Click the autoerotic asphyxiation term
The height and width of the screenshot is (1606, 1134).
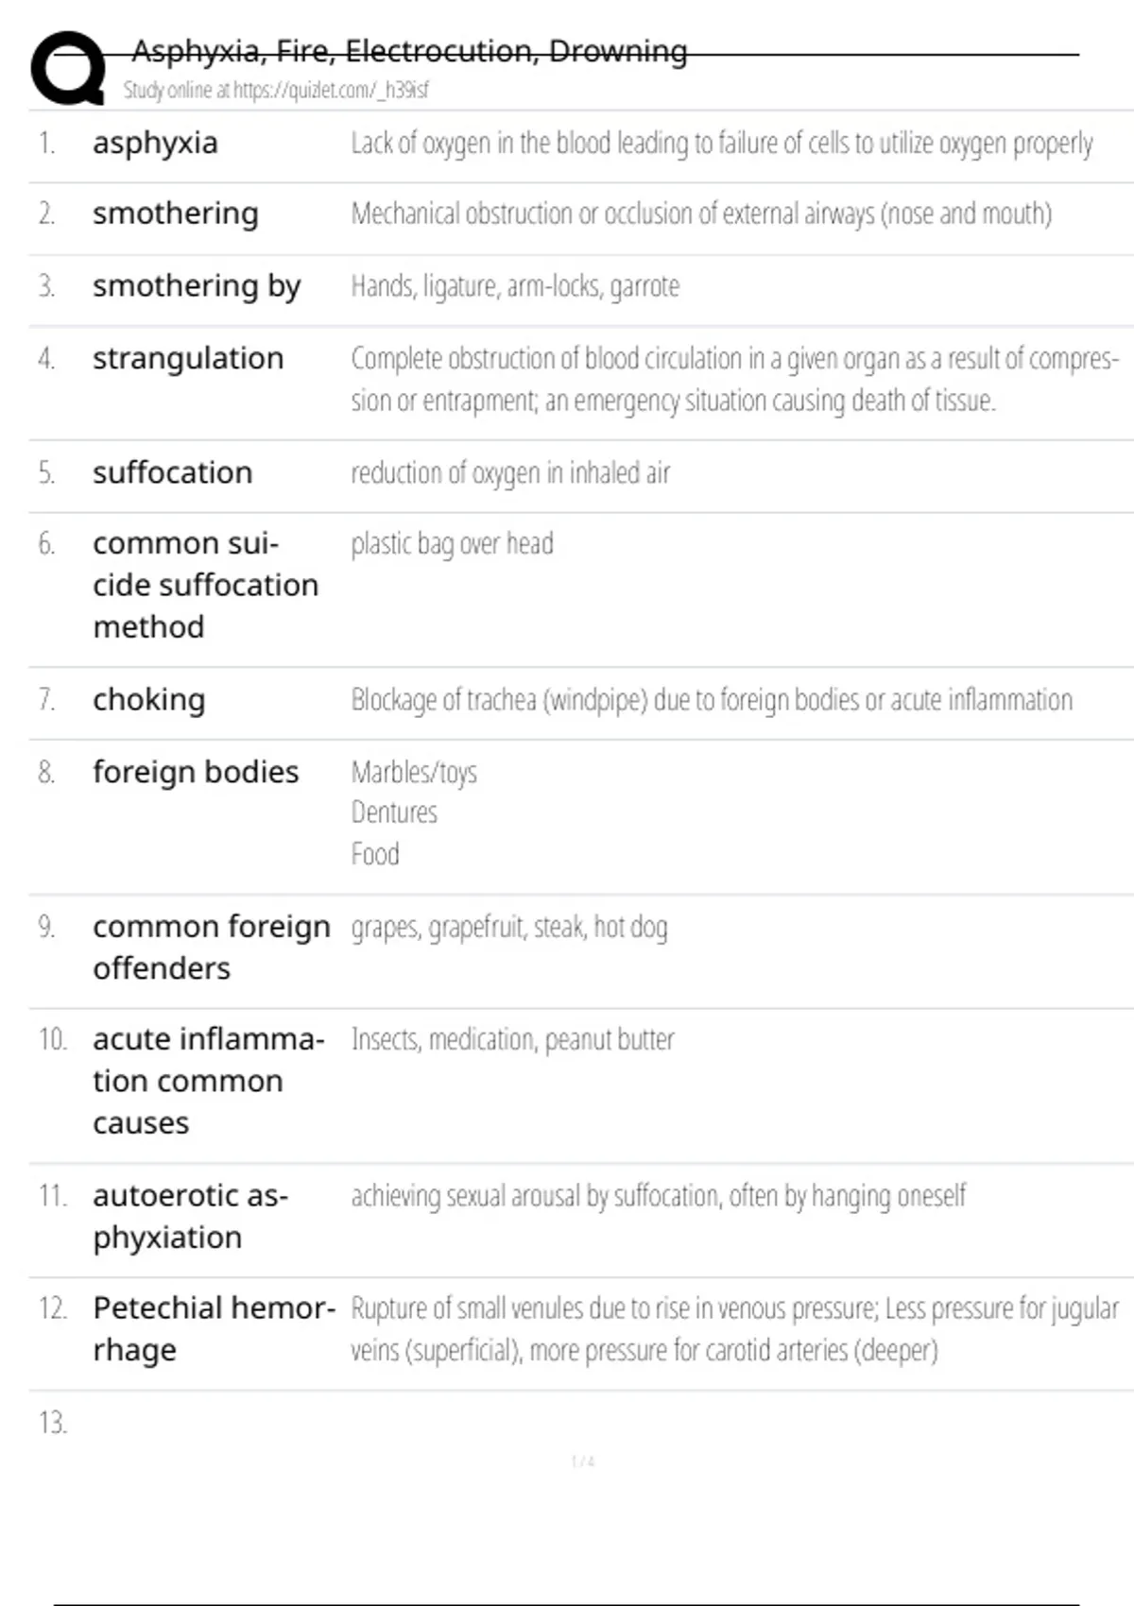pyautogui.click(x=190, y=1217)
